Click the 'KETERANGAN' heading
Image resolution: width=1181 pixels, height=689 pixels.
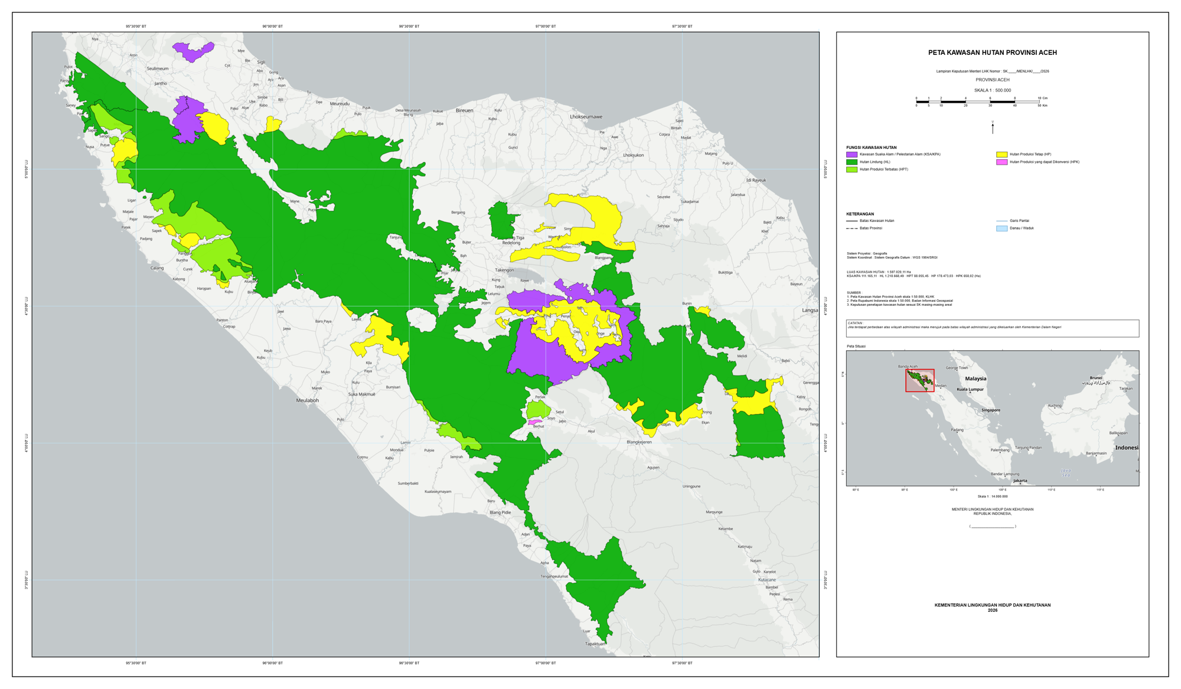[x=860, y=214]
